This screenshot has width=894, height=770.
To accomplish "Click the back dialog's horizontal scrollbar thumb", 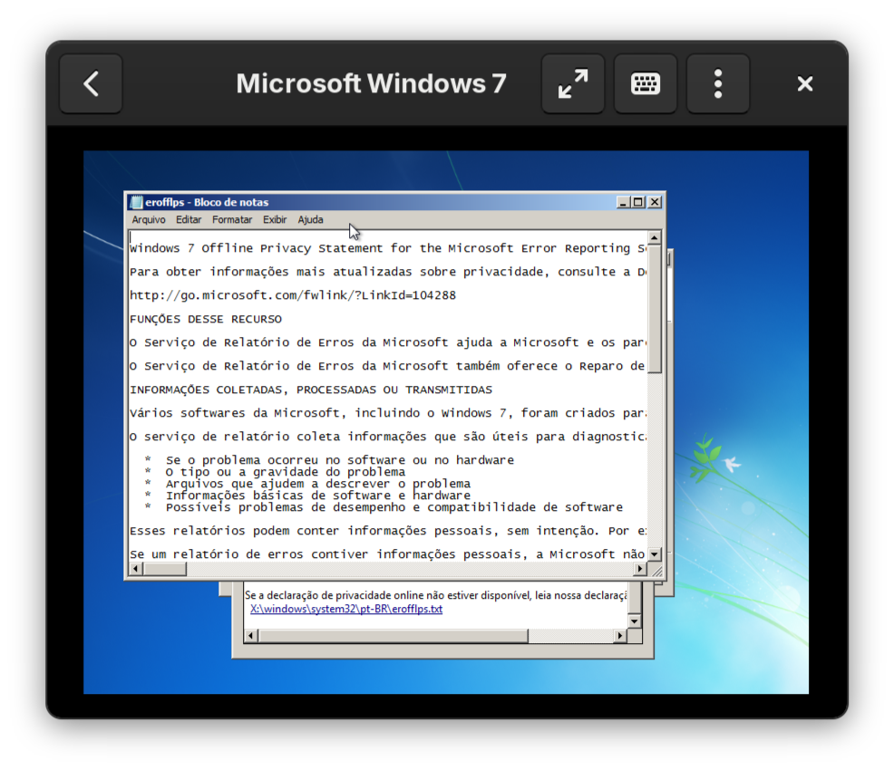I will pyautogui.click(x=394, y=636).
